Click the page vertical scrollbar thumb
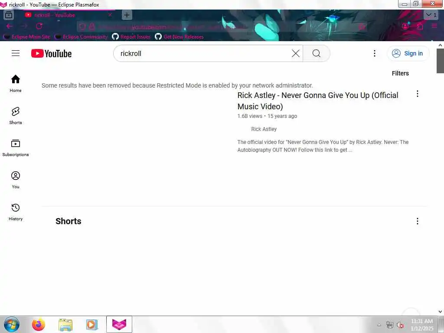 click(440, 61)
